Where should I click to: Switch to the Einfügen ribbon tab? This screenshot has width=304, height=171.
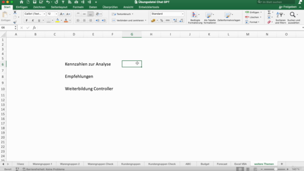click(x=22, y=7)
